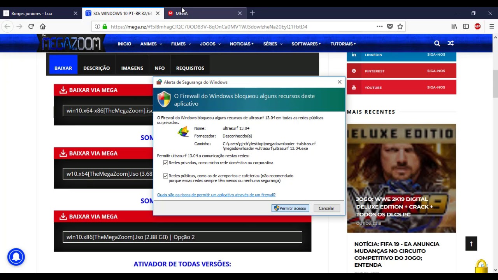Click the MegaZoom site logo

[x=71, y=43]
